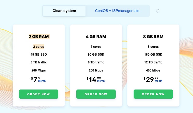Click the $14.99 monthly price
The width and height of the screenshot is (193, 113).
pyautogui.click(x=96, y=79)
